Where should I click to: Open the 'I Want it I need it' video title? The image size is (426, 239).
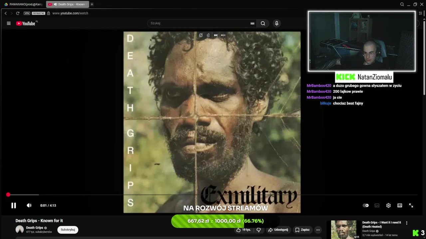pos(382,224)
